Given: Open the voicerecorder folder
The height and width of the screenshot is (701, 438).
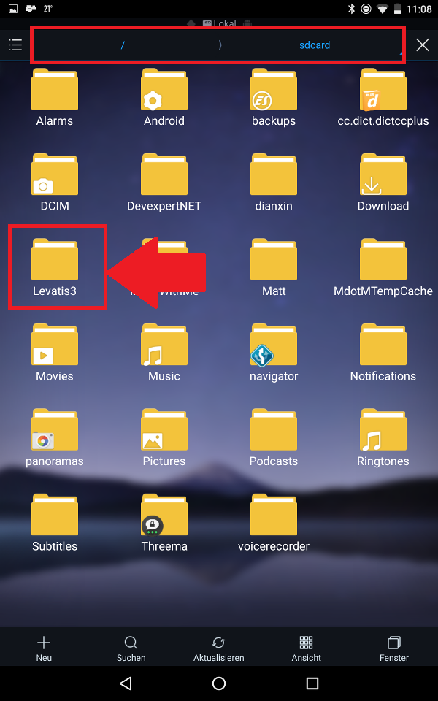Looking at the screenshot, I should 274,523.
